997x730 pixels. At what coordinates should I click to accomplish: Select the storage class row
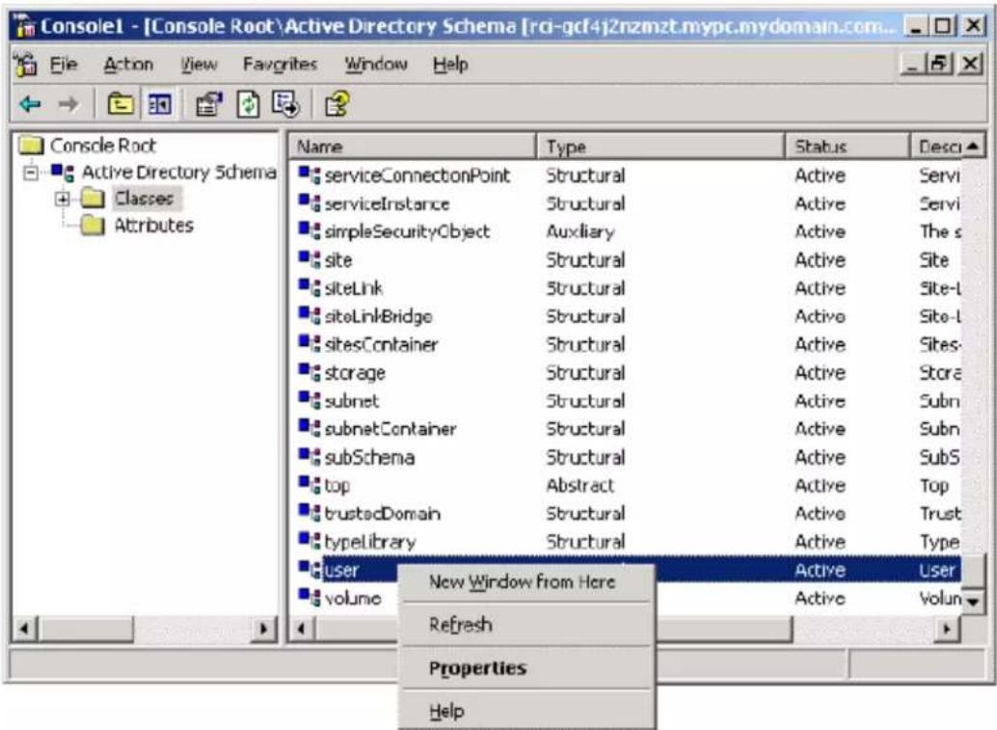[x=625, y=372]
